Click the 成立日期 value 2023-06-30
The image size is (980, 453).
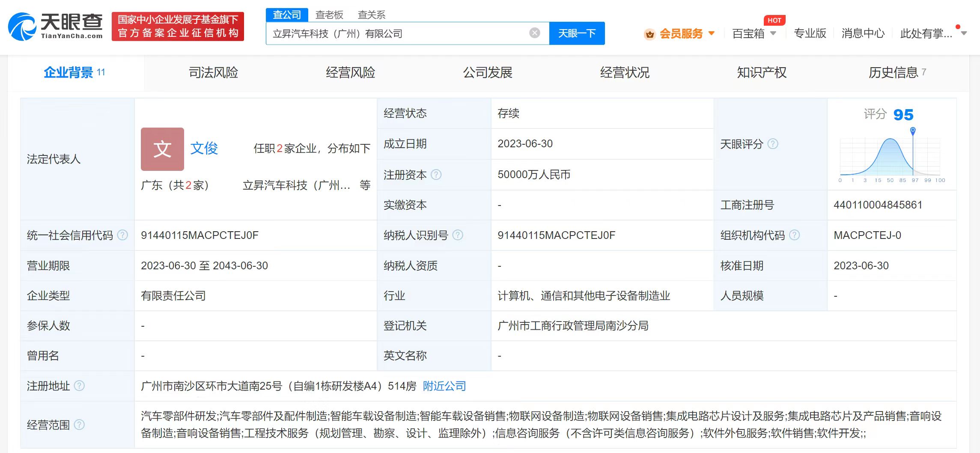pyautogui.click(x=525, y=143)
